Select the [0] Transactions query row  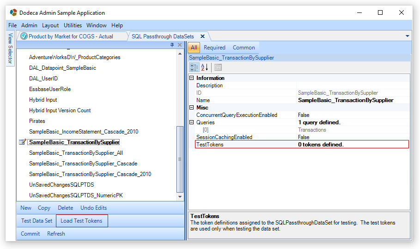click(x=302, y=130)
